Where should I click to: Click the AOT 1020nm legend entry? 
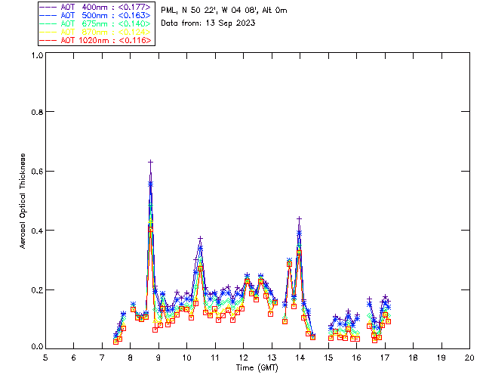click(x=96, y=40)
